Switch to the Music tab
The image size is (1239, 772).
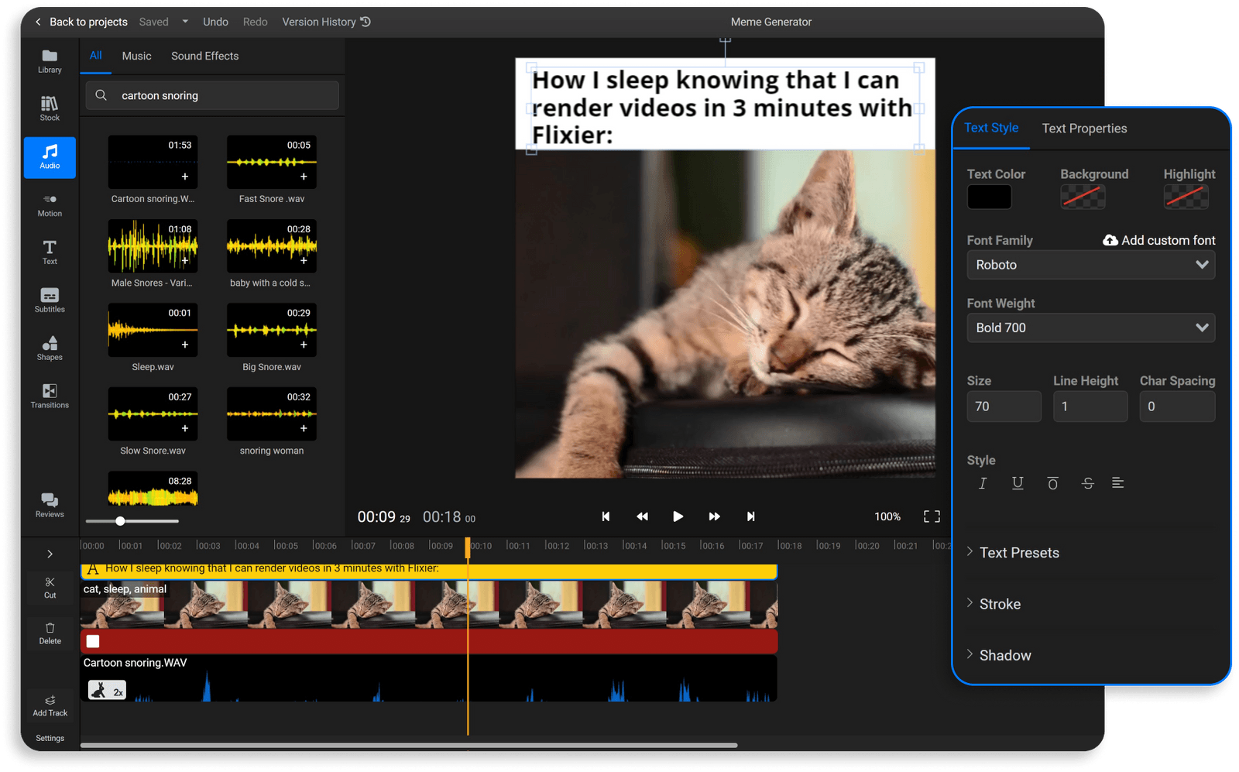pos(136,56)
